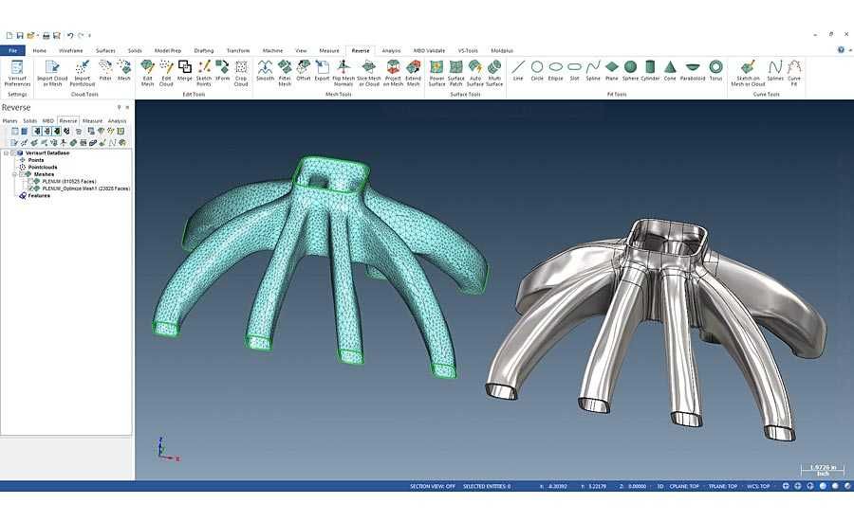Open the Surfaces ribbon tab
854x521 pixels.
click(105, 50)
